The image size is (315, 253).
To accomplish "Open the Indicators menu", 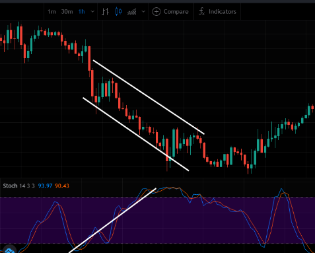I will click(x=223, y=12).
